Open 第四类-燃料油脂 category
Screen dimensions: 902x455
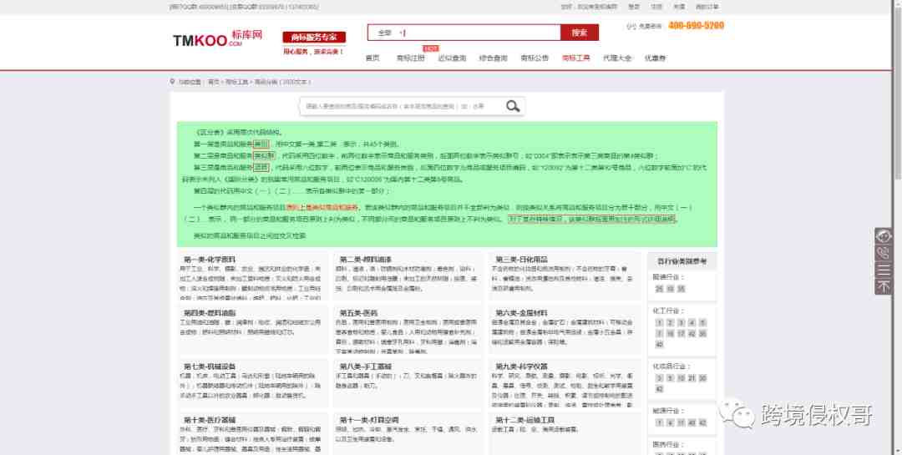[210, 313]
